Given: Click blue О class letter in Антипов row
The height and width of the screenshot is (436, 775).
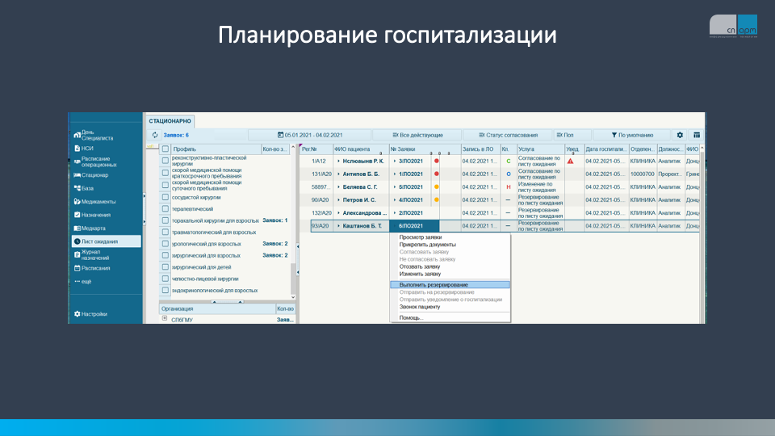Looking at the screenshot, I should point(508,174).
